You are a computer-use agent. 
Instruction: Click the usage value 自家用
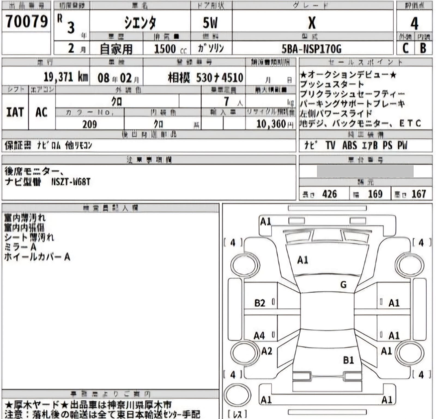click(x=116, y=49)
